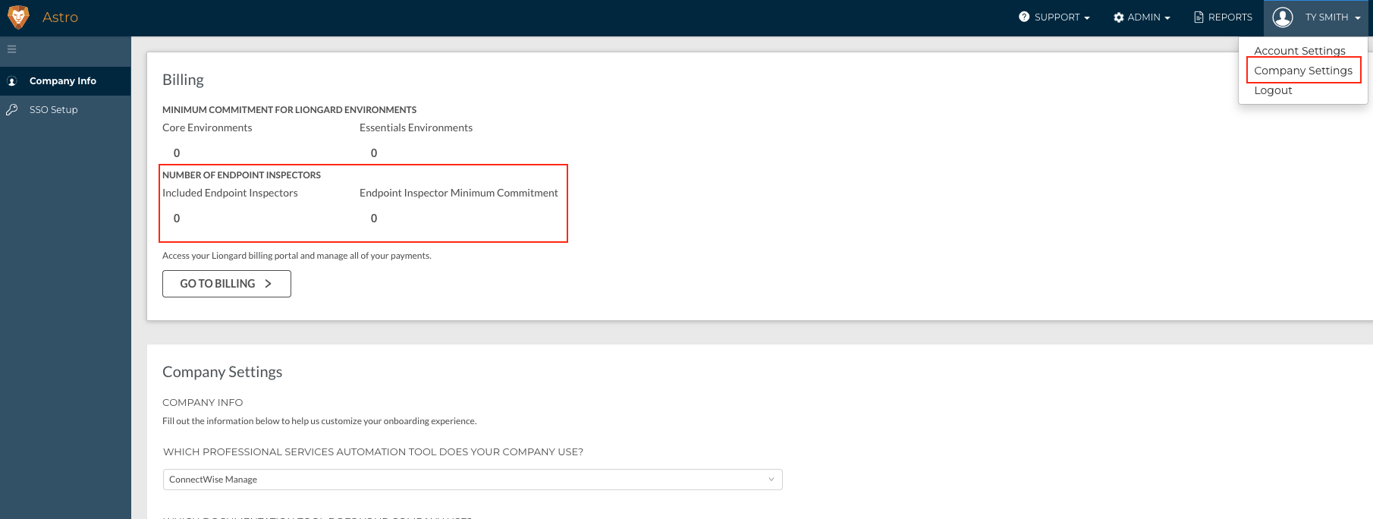Click the Included Endpoint Inspectors value 0
The image size is (1373, 519).
point(177,219)
